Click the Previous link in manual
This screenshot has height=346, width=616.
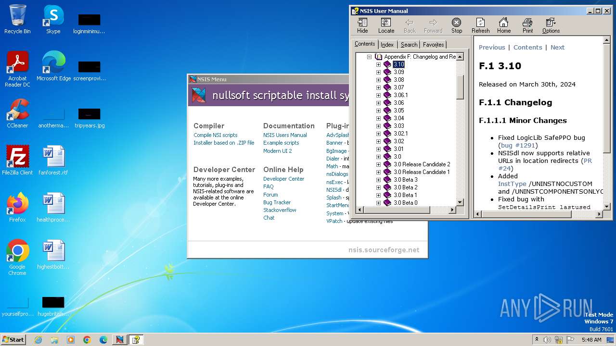coord(492,47)
